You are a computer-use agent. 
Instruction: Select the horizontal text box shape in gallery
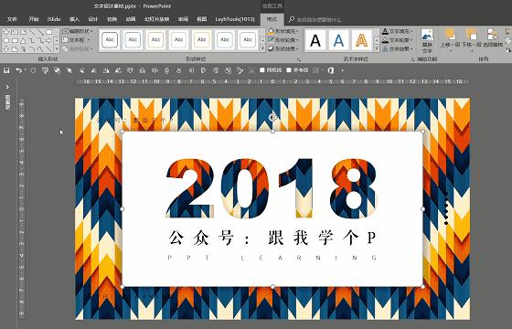15,32
